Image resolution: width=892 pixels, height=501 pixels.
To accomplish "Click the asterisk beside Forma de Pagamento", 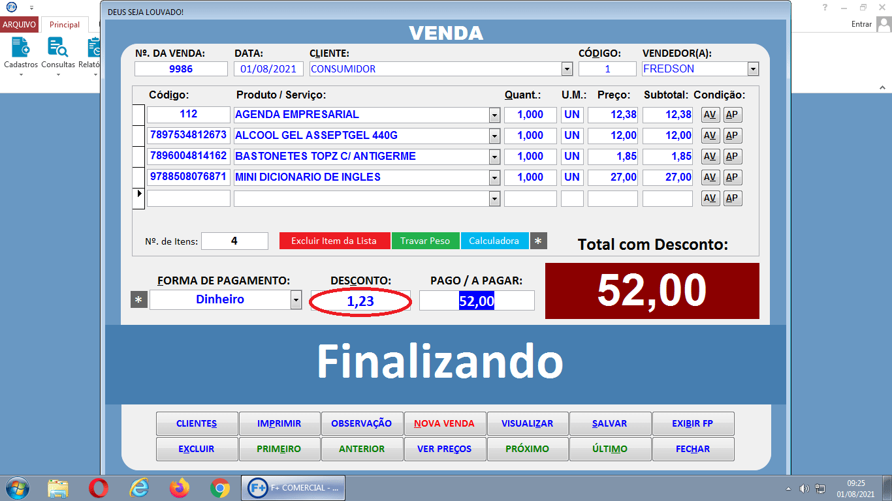I will [x=139, y=300].
